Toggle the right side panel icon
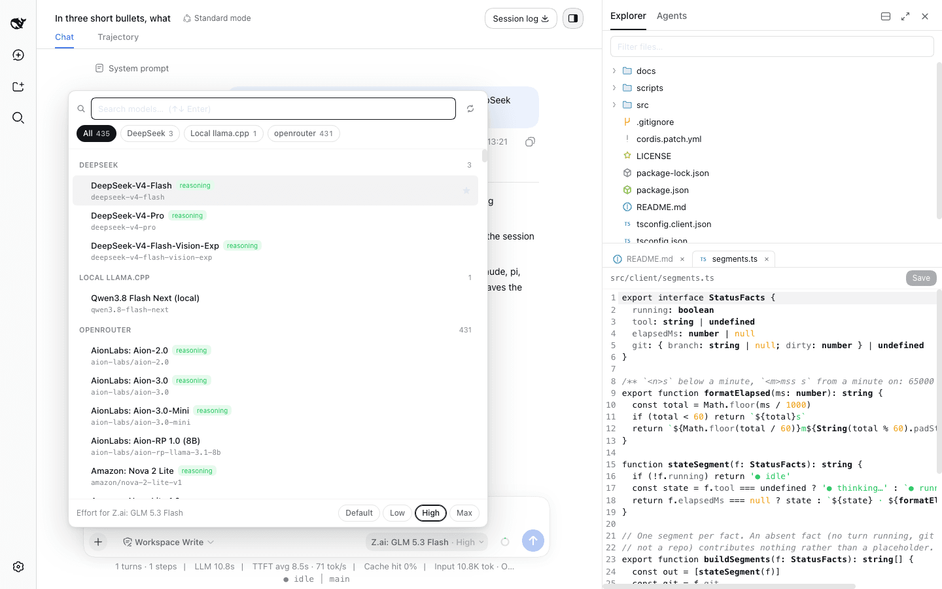 click(573, 18)
